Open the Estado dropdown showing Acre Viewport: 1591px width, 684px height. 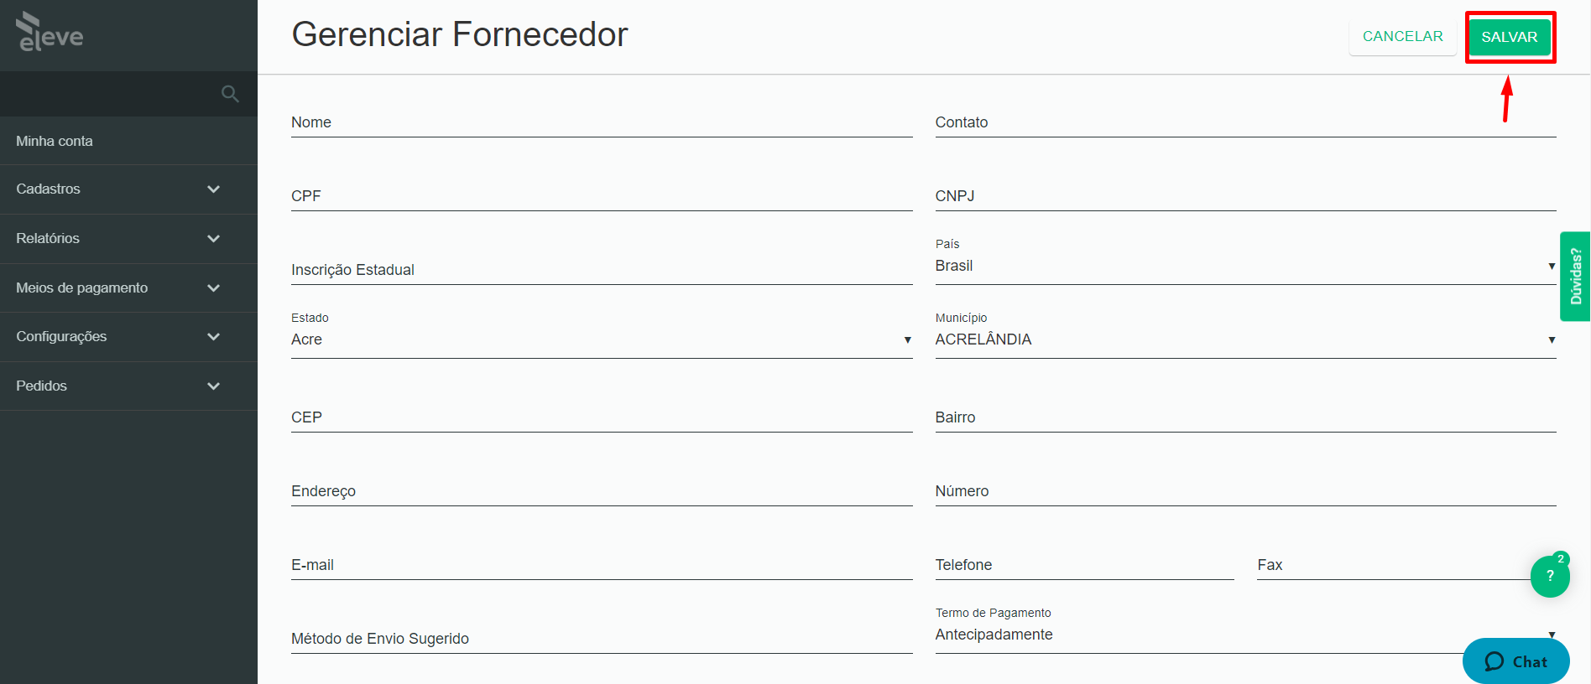coord(602,339)
